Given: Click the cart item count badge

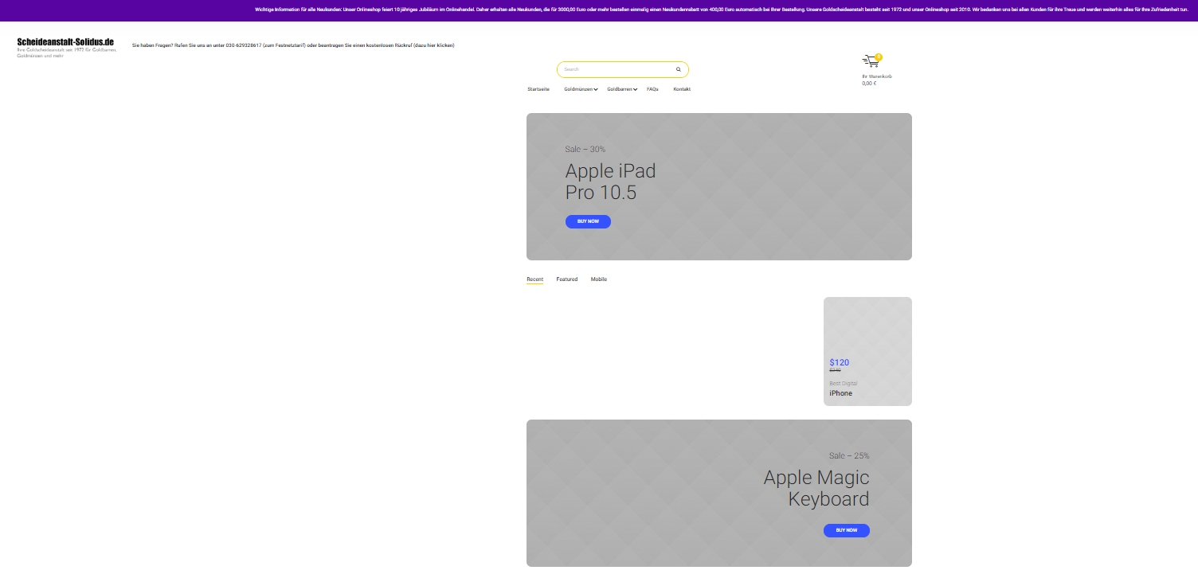Looking at the screenshot, I should coord(879,57).
